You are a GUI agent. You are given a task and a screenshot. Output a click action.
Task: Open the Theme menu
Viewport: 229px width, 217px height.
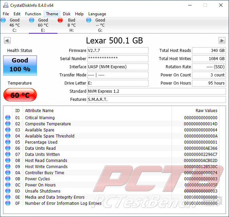coord(52,14)
